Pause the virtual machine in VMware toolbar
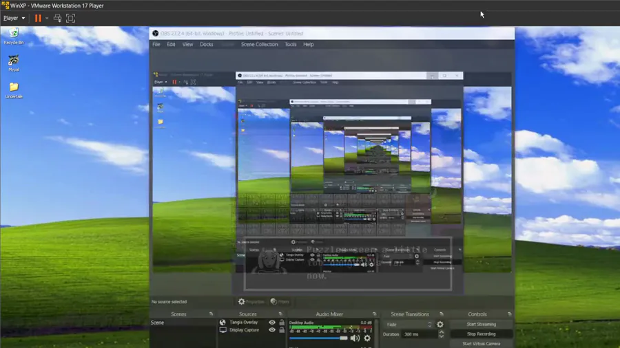 coord(38,18)
